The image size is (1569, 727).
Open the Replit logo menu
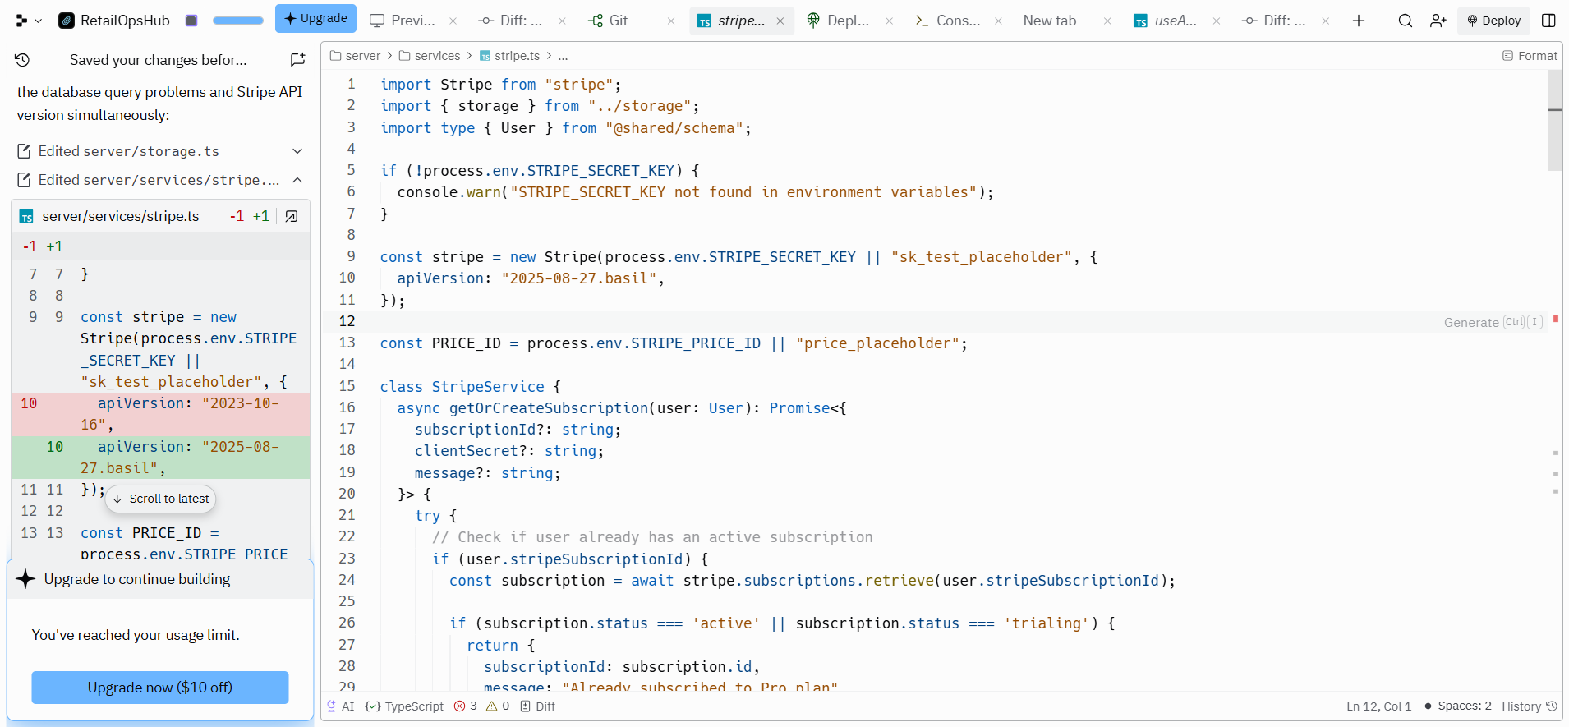[x=28, y=21]
